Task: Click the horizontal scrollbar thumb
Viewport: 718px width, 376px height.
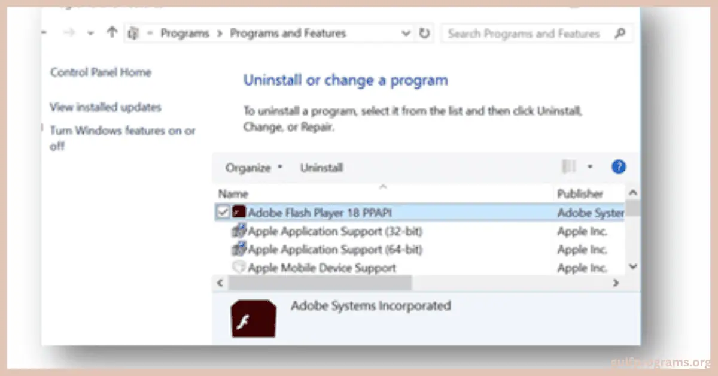Action: point(320,283)
